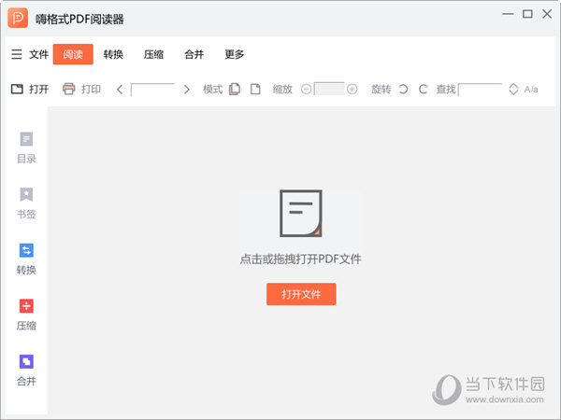Click the 查找 search input field
The height and width of the screenshot is (420, 561).
tap(481, 90)
